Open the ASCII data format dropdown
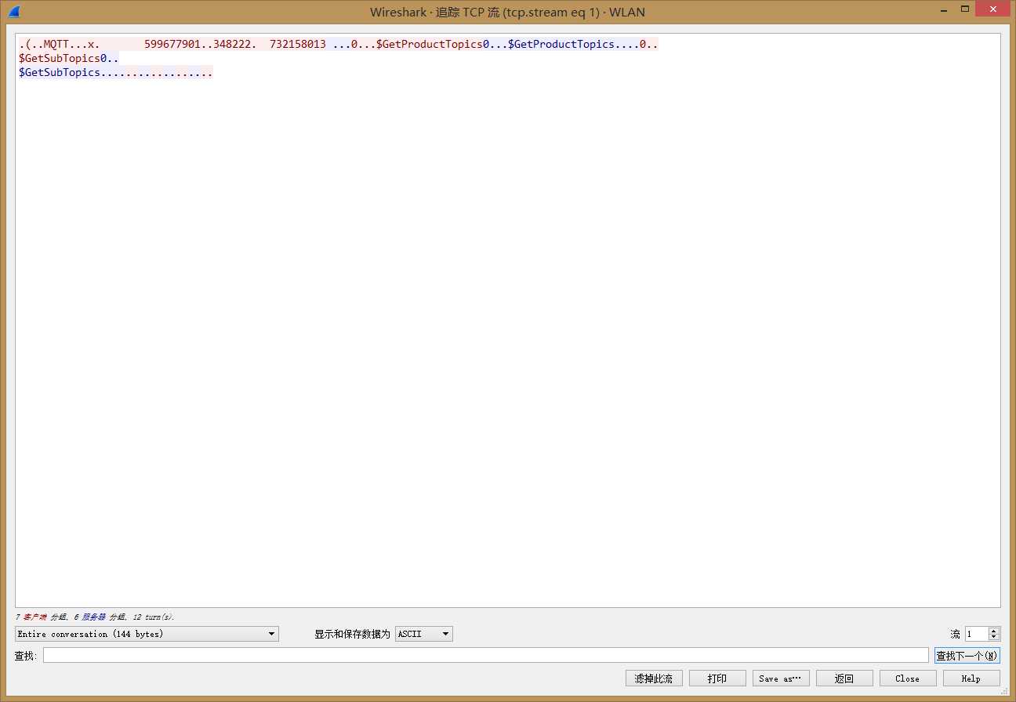This screenshot has height=702, width=1016. (424, 634)
